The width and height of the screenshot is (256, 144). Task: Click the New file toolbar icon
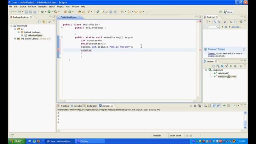pyautogui.click(x=13, y=12)
